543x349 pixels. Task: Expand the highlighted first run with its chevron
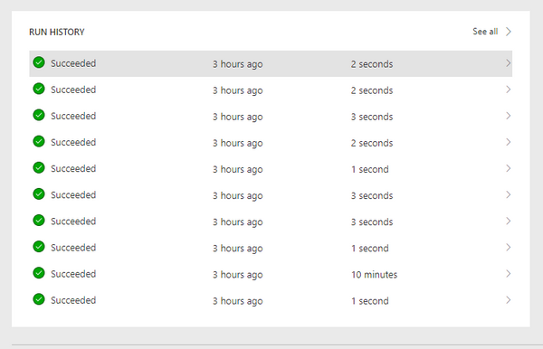508,63
